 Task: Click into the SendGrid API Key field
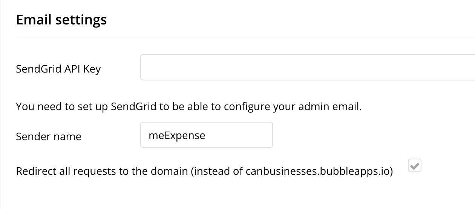pos(308,67)
